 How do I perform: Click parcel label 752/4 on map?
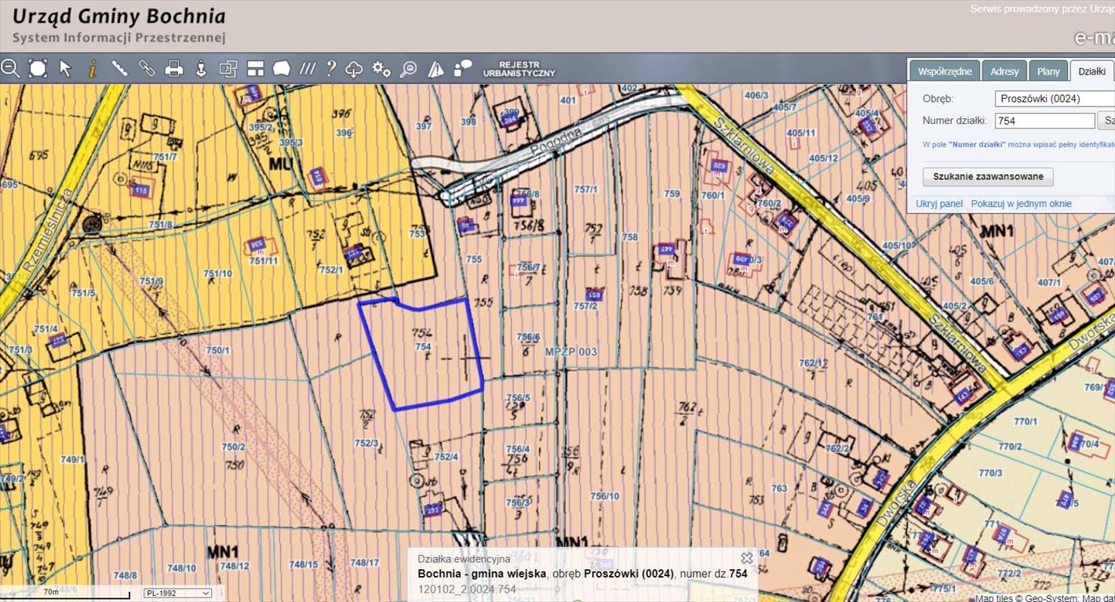click(x=446, y=457)
